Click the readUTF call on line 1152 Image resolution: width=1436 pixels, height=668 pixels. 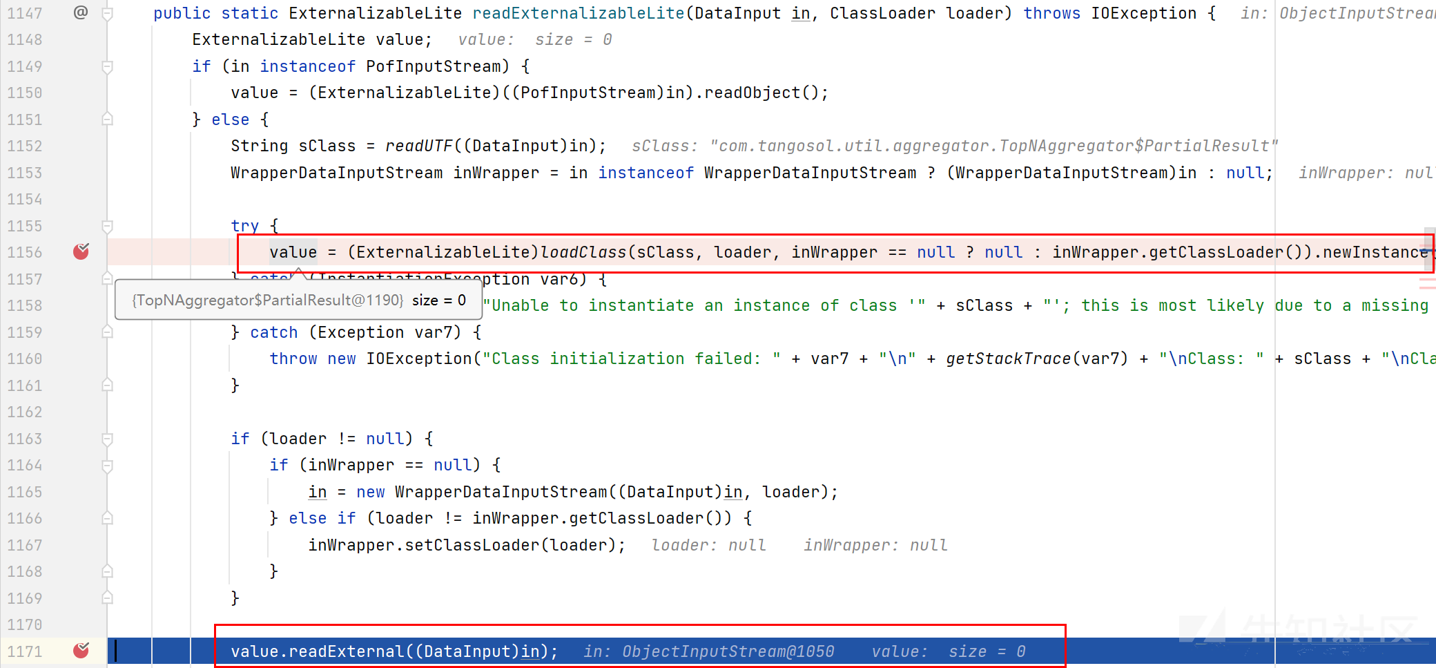419,146
